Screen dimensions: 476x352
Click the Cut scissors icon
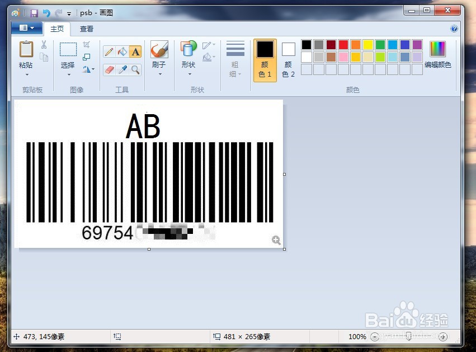click(x=44, y=45)
